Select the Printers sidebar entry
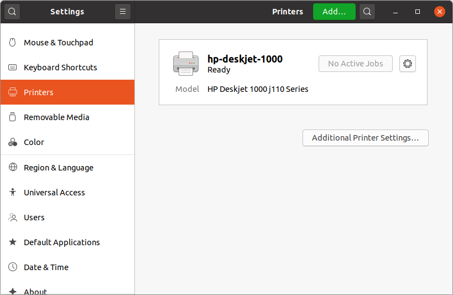453x295 pixels. pos(67,92)
